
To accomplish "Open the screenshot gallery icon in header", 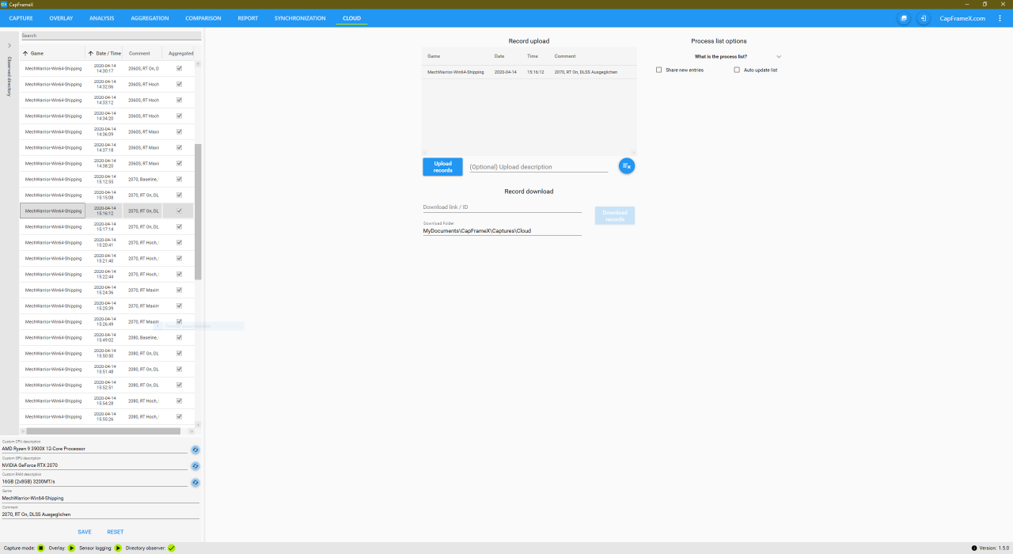I will pyautogui.click(x=904, y=18).
